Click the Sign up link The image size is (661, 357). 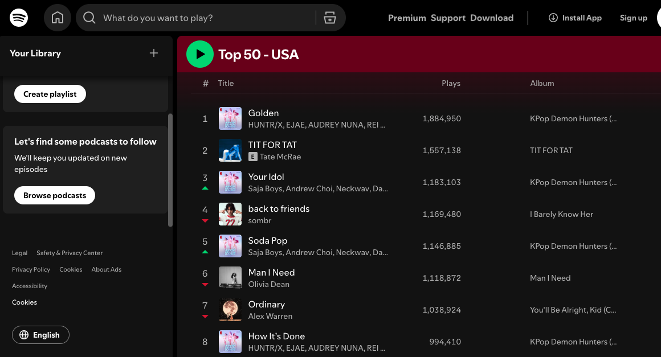click(x=633, y=18)
